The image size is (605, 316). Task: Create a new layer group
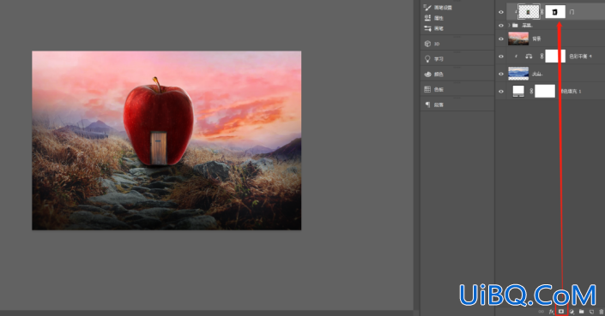(x=582, y=312)
